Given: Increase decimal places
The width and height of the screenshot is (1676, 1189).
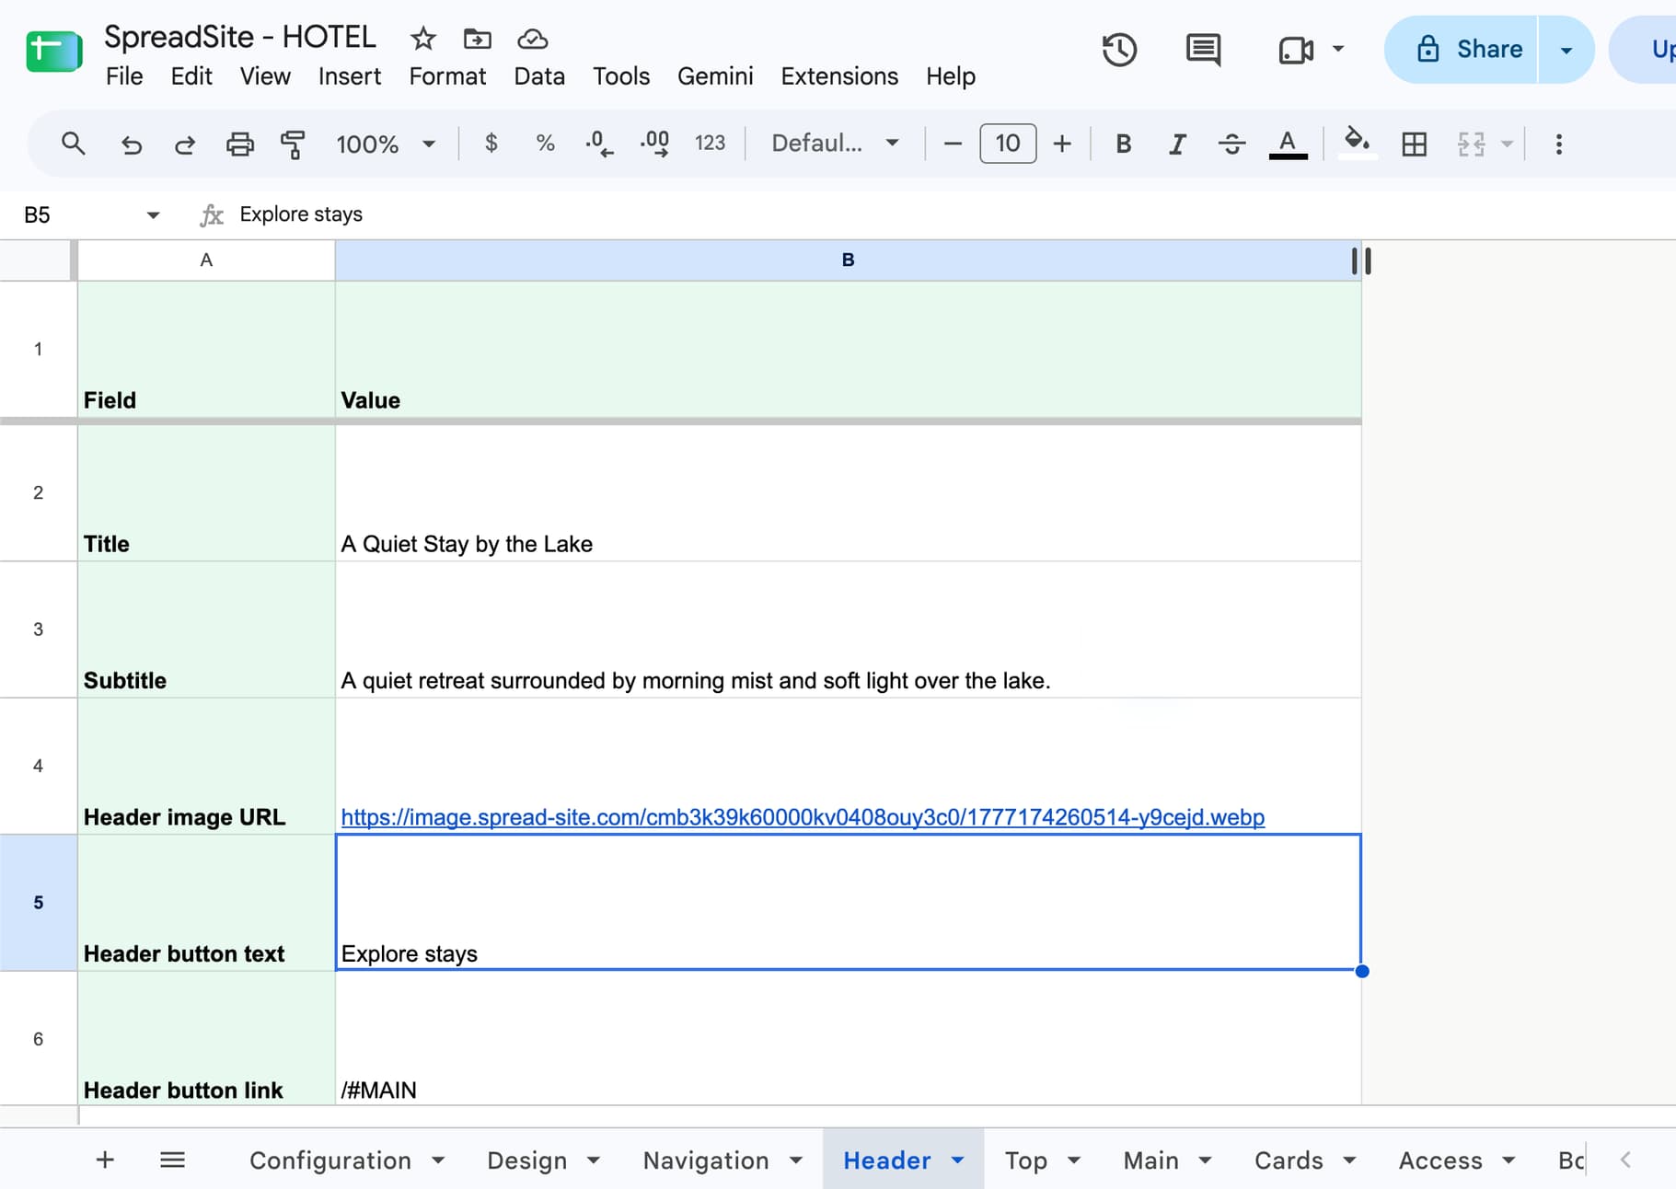Looking at the screenshot, I should pos(654,144).
